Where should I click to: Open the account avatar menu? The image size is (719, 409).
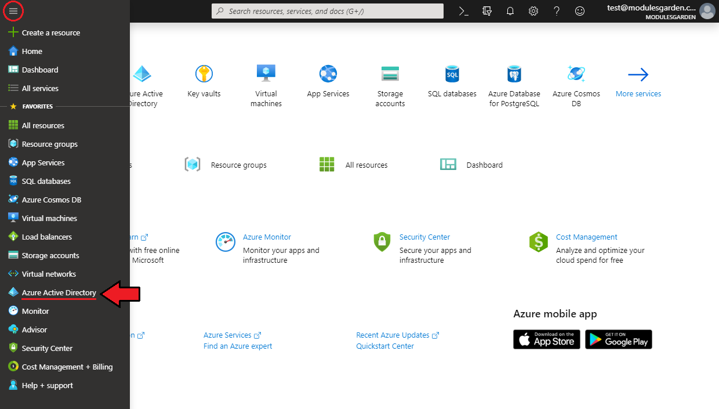707,11
